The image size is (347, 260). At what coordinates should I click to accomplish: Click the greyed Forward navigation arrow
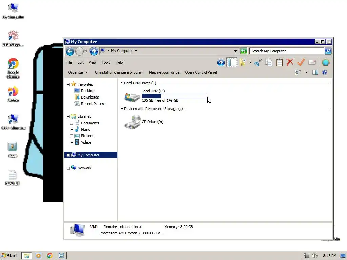(x=79, y=51)
